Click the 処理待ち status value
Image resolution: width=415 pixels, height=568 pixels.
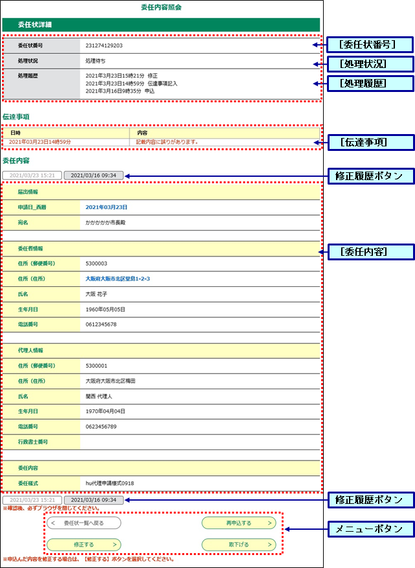pyautogui.click(x=96, y=61)
